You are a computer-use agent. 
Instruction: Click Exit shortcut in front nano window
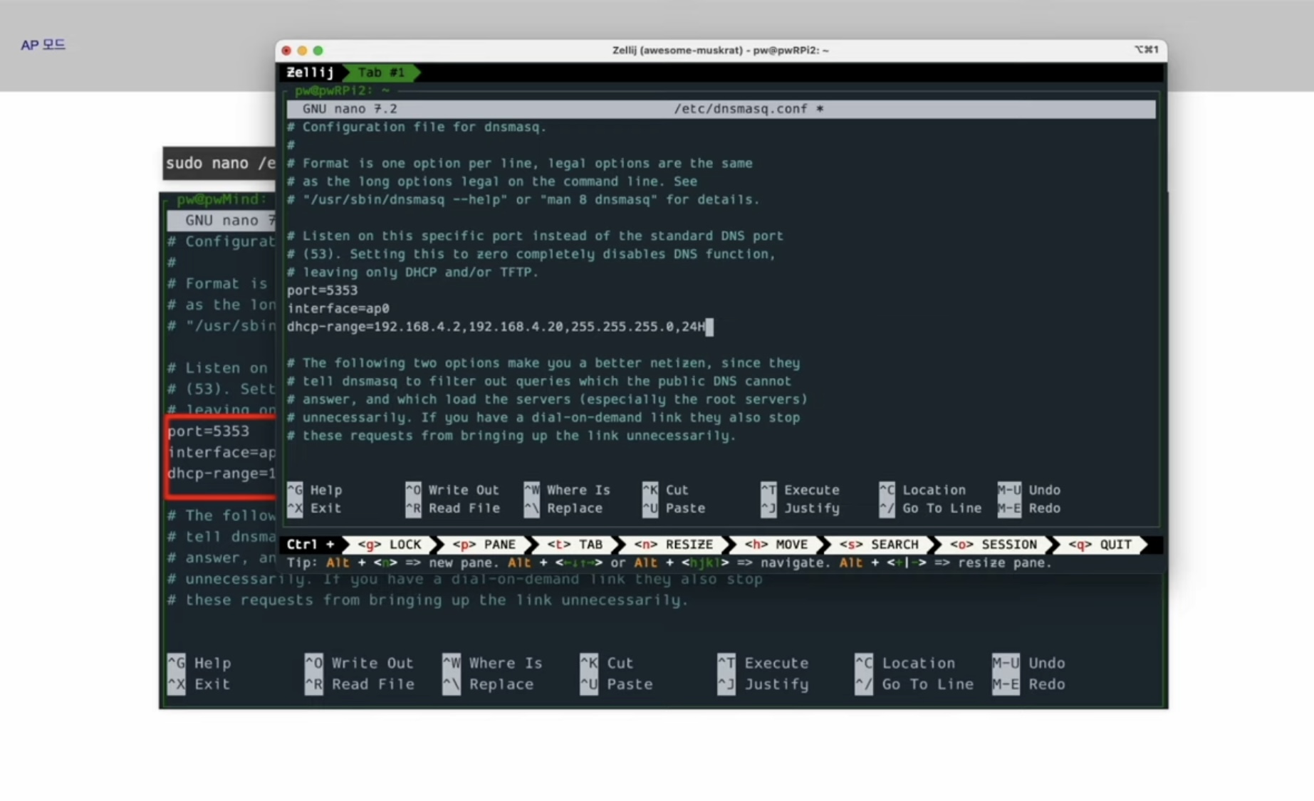pos(315,508)
